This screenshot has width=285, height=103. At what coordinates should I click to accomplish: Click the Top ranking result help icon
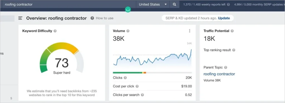click(234, 50)
